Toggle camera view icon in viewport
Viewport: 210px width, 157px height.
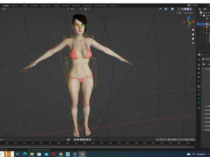pos(193,39)
